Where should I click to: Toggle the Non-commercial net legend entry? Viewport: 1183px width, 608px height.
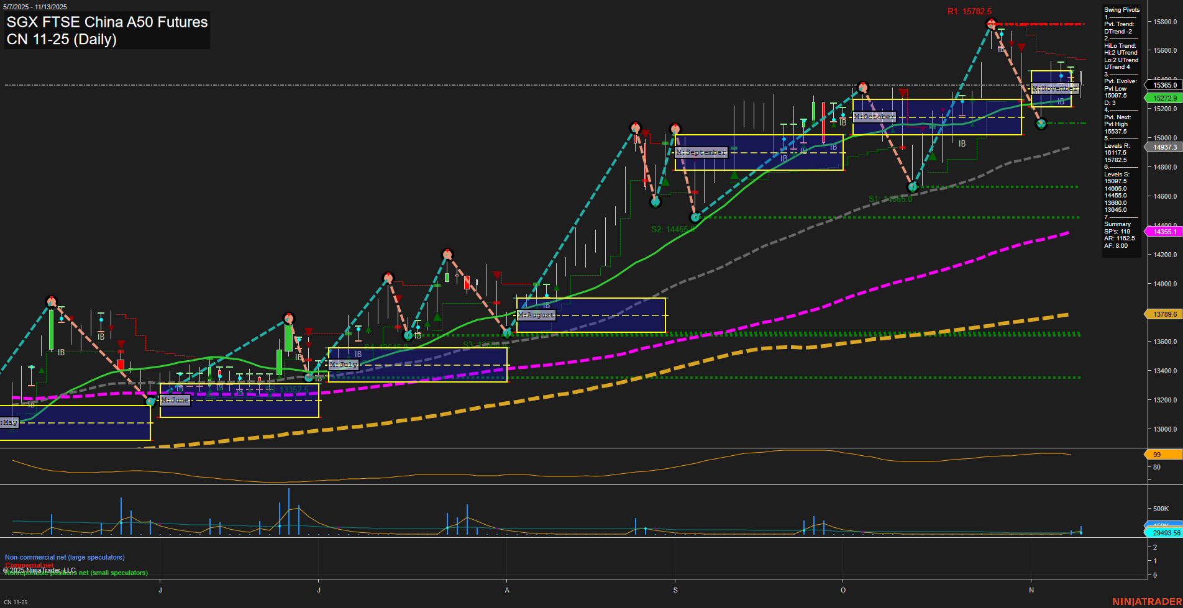tap(65, 557)
